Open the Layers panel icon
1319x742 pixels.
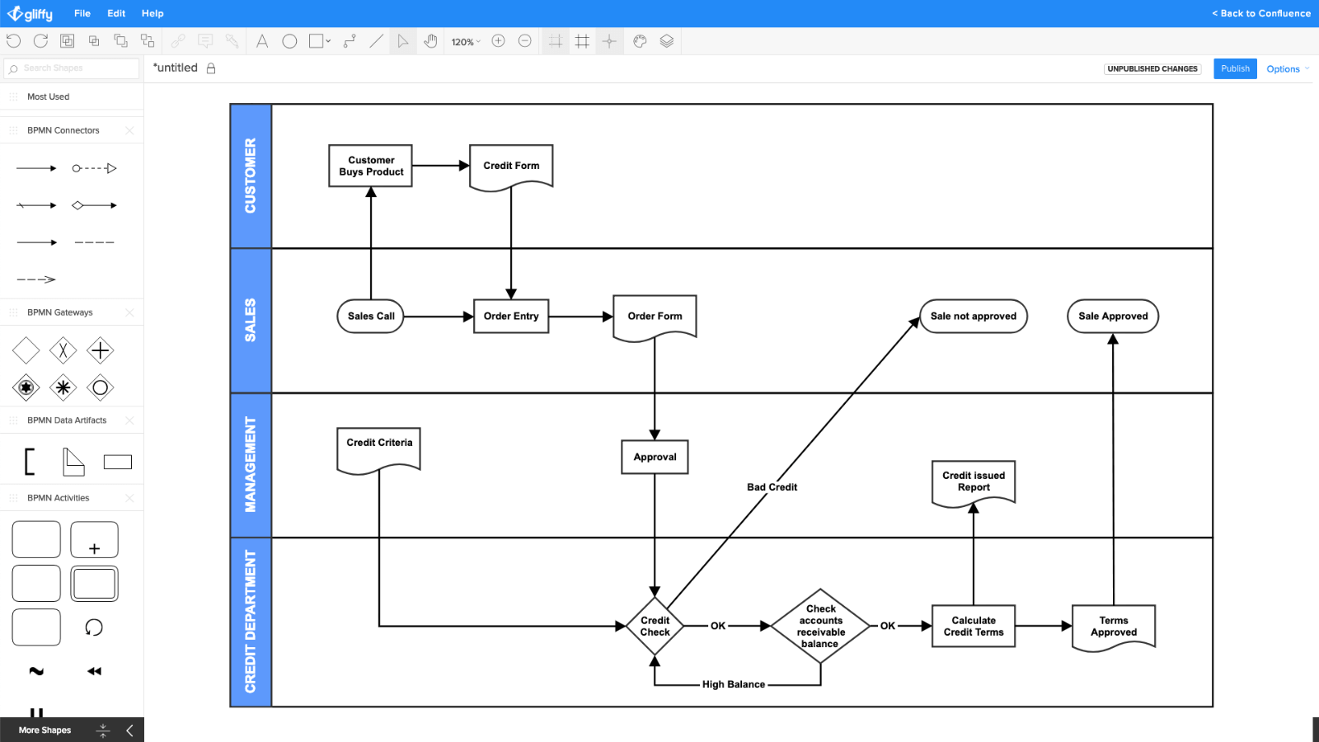(666, 40)
